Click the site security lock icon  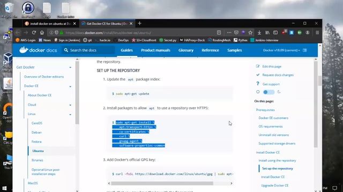[62, 33]
